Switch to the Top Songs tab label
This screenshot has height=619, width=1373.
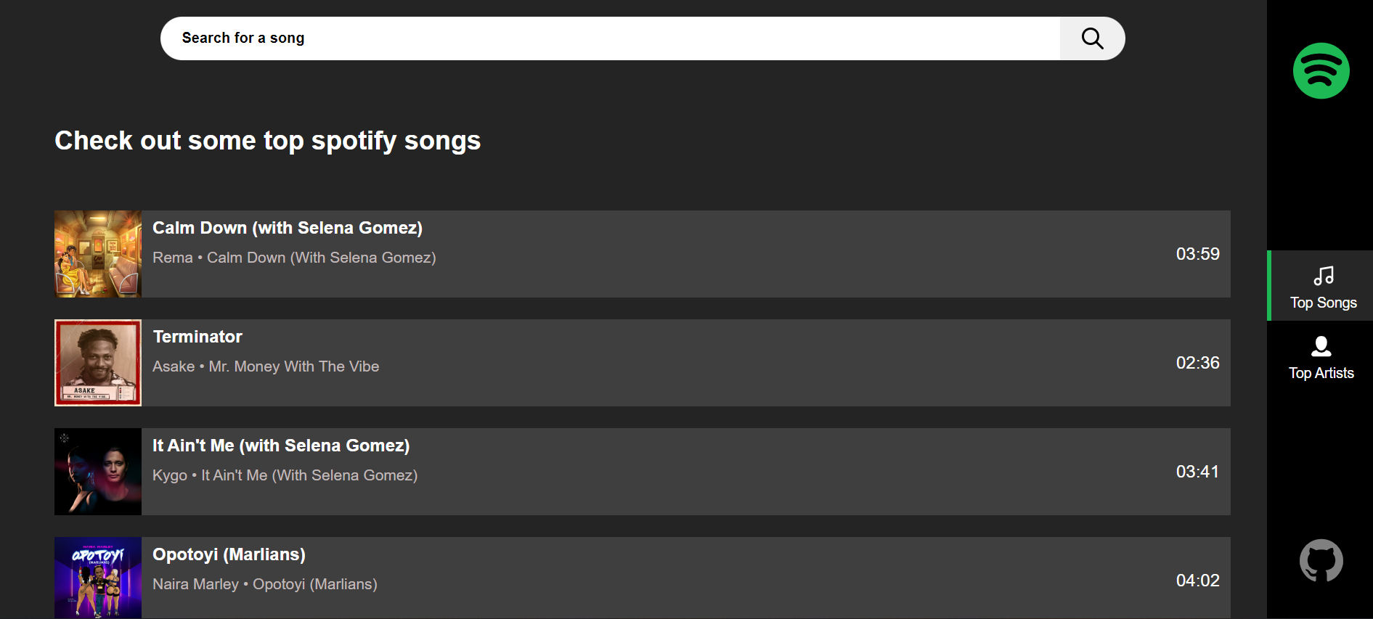[x=1323, y=303]
